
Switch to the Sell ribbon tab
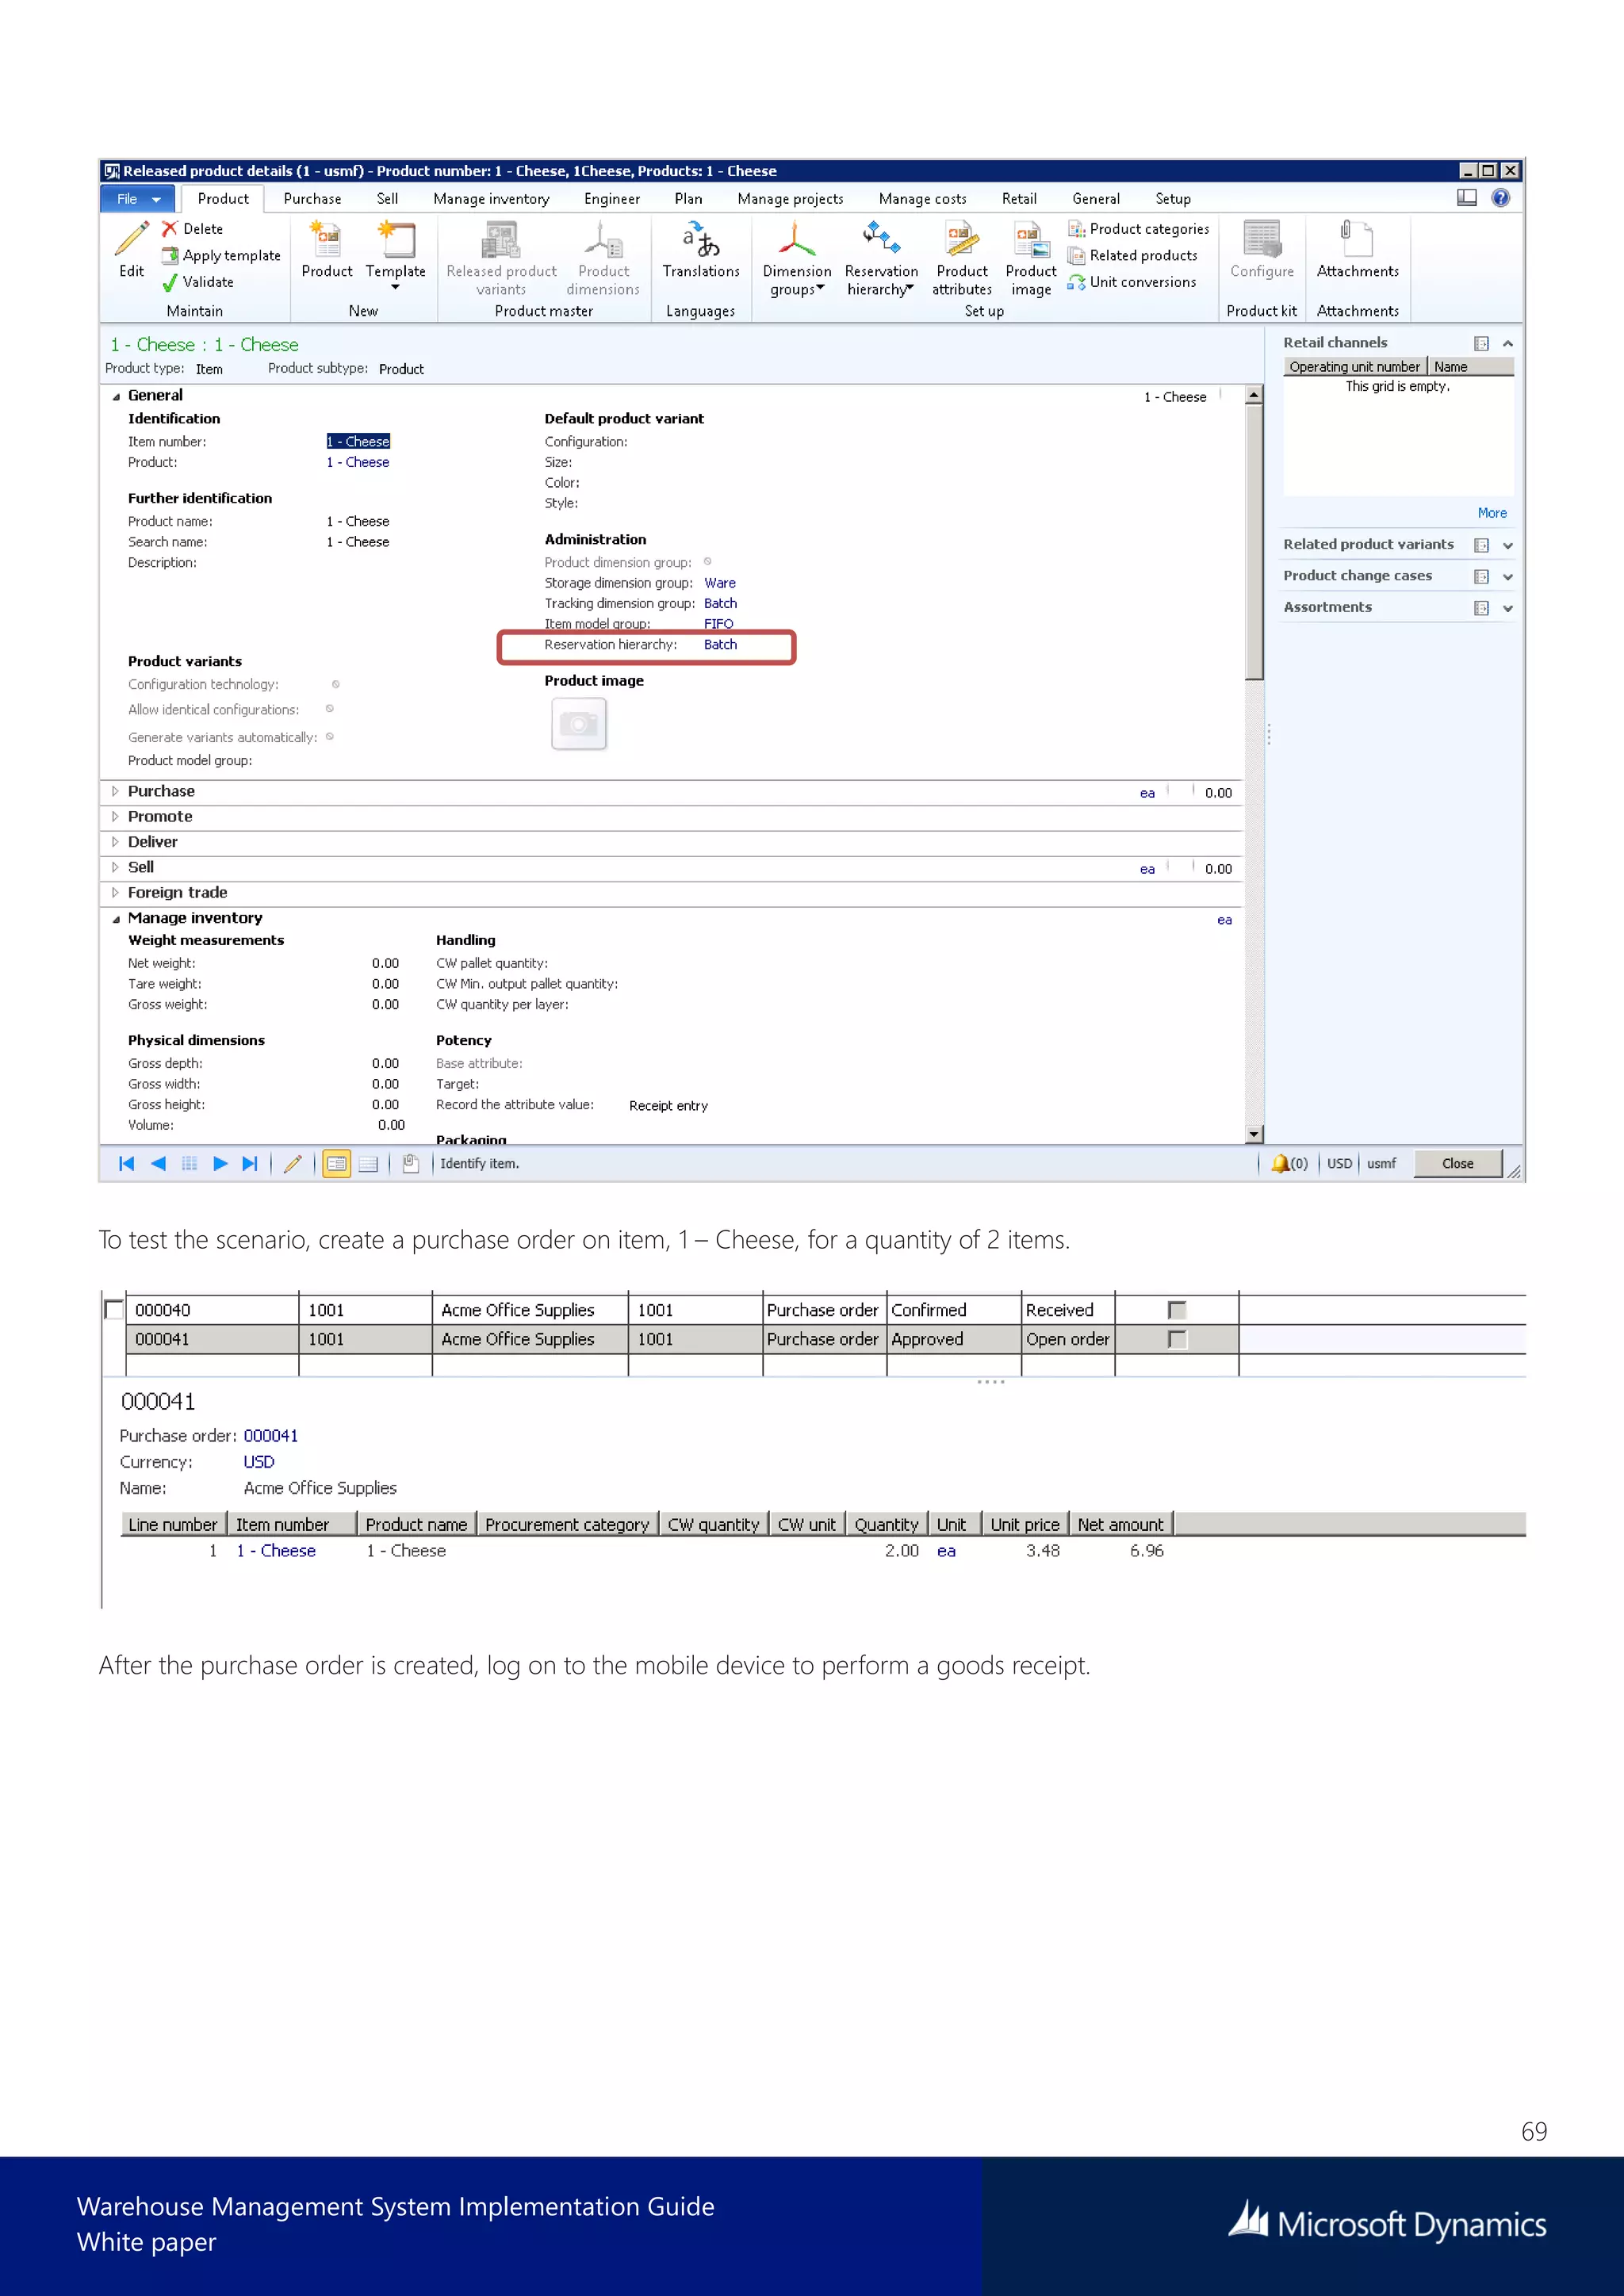click(387, 199)
